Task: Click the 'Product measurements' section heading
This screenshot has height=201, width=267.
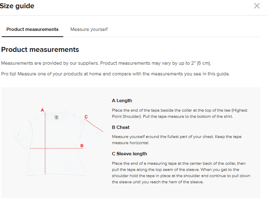Action: (40, 49)
